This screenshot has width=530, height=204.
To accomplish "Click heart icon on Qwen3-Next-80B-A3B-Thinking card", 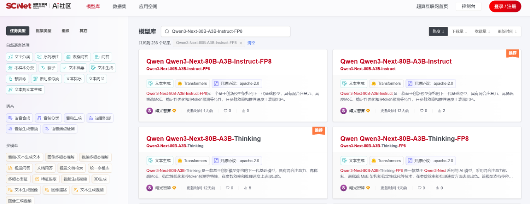I will [x=227, y=188].
